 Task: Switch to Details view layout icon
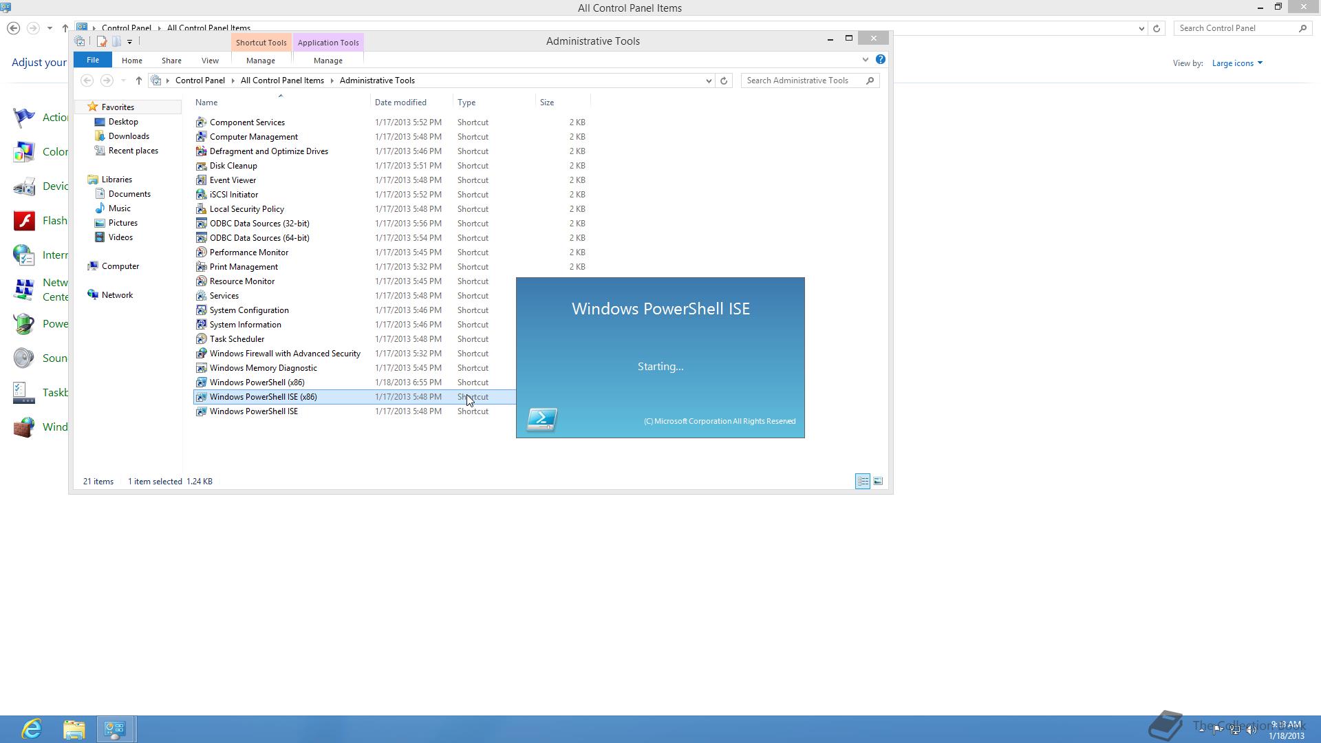863,482
